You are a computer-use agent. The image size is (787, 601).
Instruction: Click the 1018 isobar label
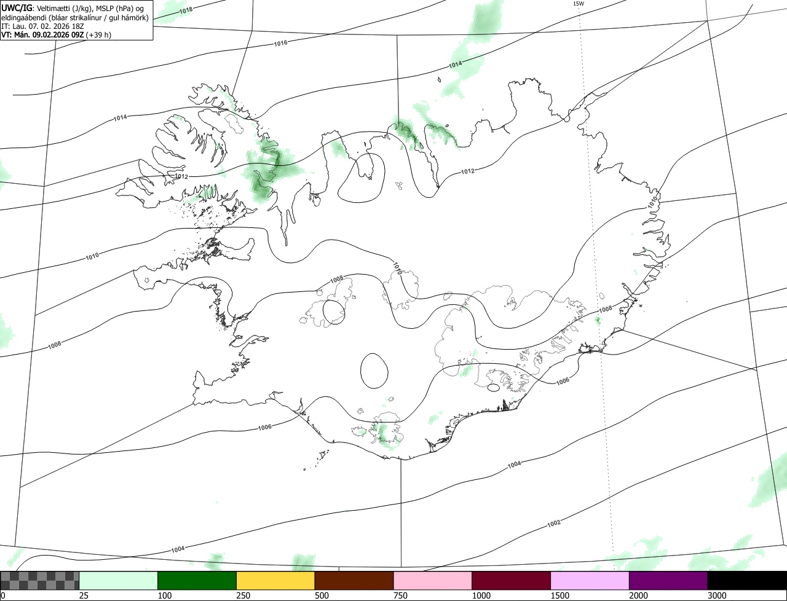[186, 10]
